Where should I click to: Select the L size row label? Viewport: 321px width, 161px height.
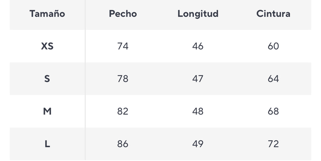coord(47,144)
